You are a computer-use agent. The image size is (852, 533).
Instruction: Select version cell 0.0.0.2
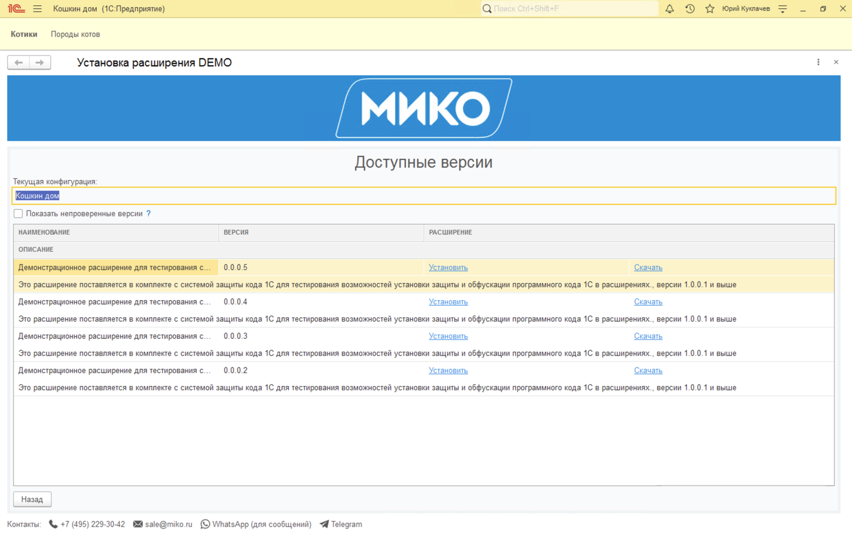(x=321, y=370)
